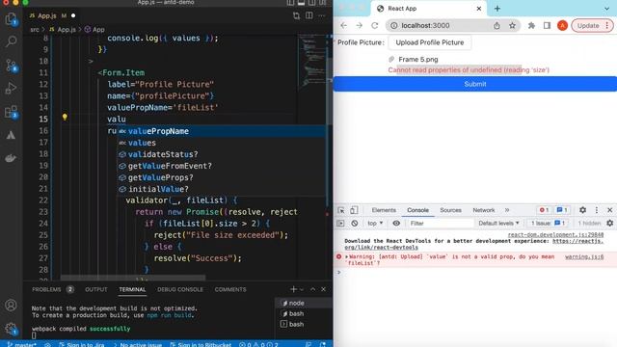This screenshot has height=347, width=617.
Task: Reload the localhost:3000 page
Action: click(x=375, y=26)
